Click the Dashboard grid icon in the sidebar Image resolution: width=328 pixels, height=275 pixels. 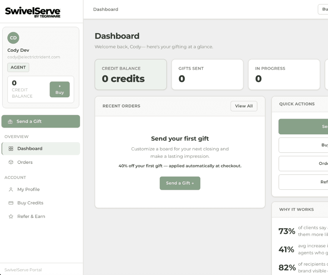(x=11, y=149)
